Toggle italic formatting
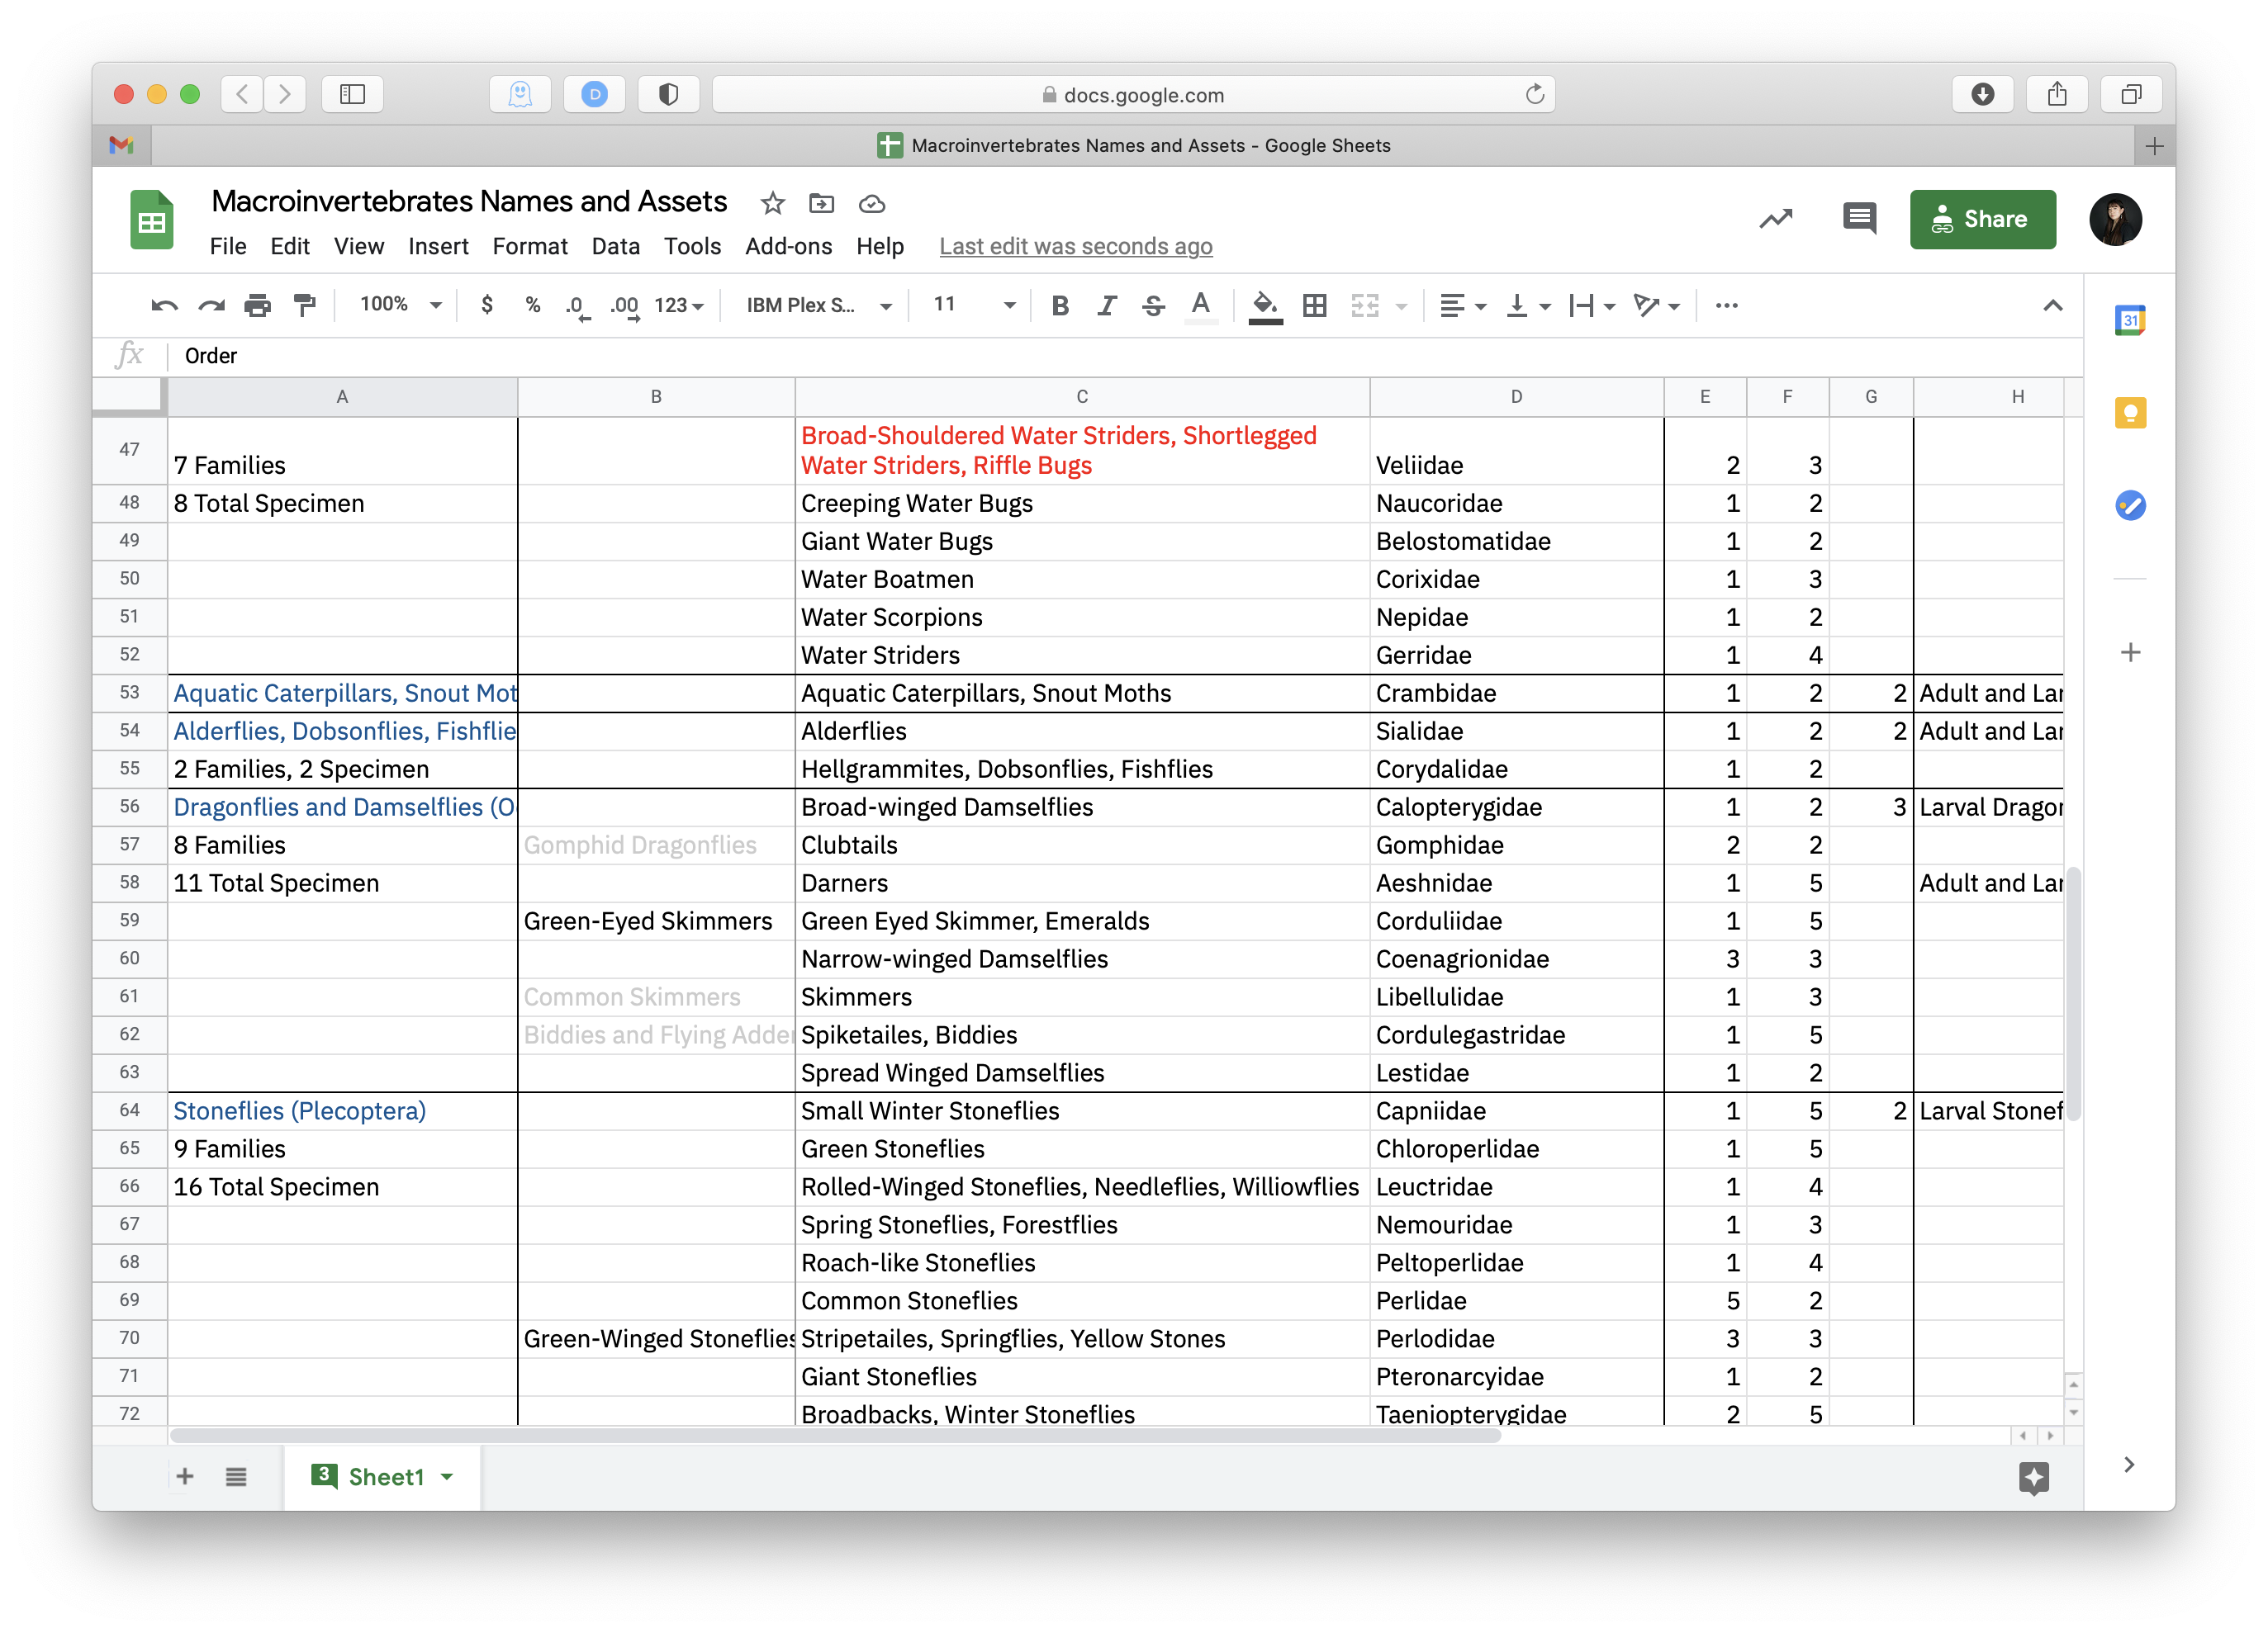 [x=1106, y=305]
